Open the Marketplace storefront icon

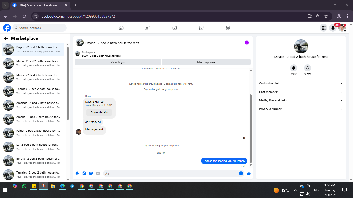(x=201, y=28)
